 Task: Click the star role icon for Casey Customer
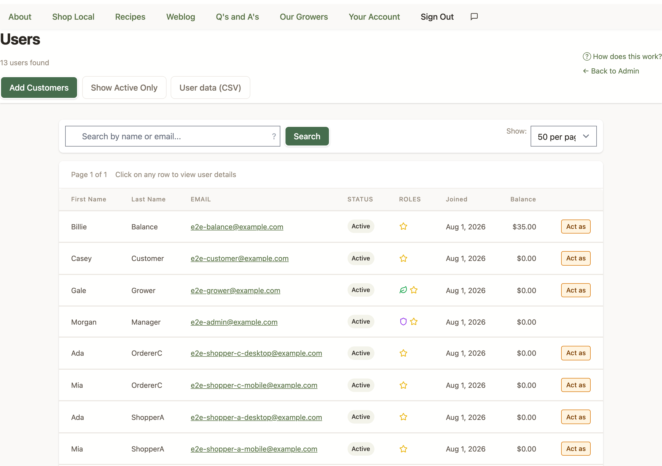point(403,258)
